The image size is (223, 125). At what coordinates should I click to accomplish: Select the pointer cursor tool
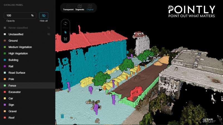pos(66,32)
